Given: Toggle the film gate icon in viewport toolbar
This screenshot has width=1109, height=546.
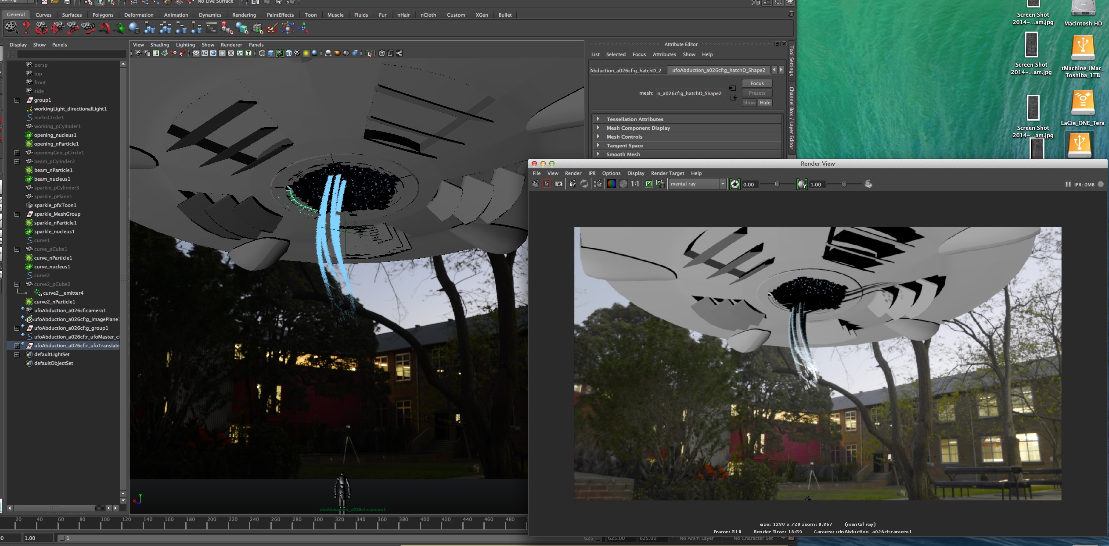Looking at the screenshot, I should [205, 53].
